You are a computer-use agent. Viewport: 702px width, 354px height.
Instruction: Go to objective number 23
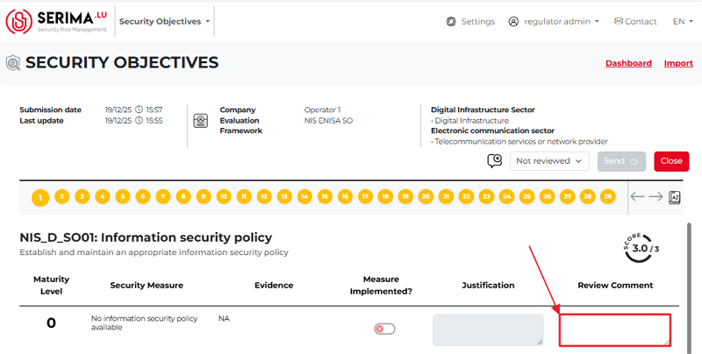click(x=487, y=196)
